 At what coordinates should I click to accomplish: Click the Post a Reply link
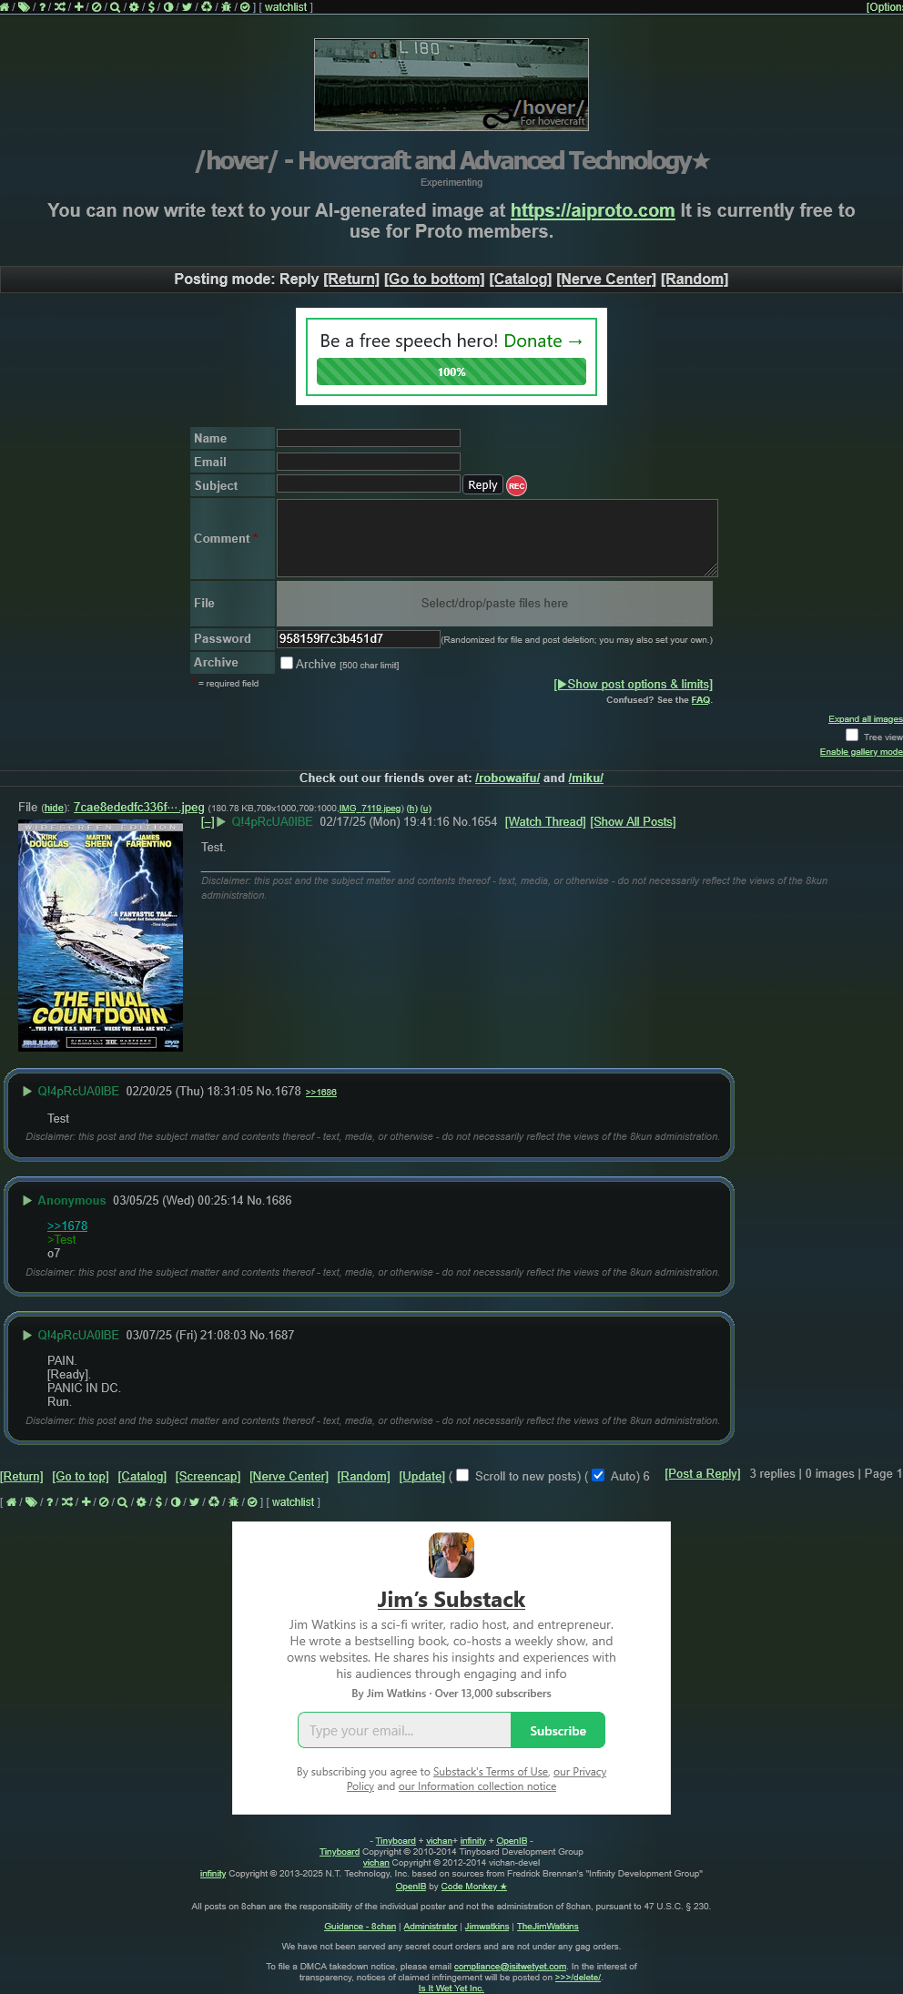point(703,1473)
